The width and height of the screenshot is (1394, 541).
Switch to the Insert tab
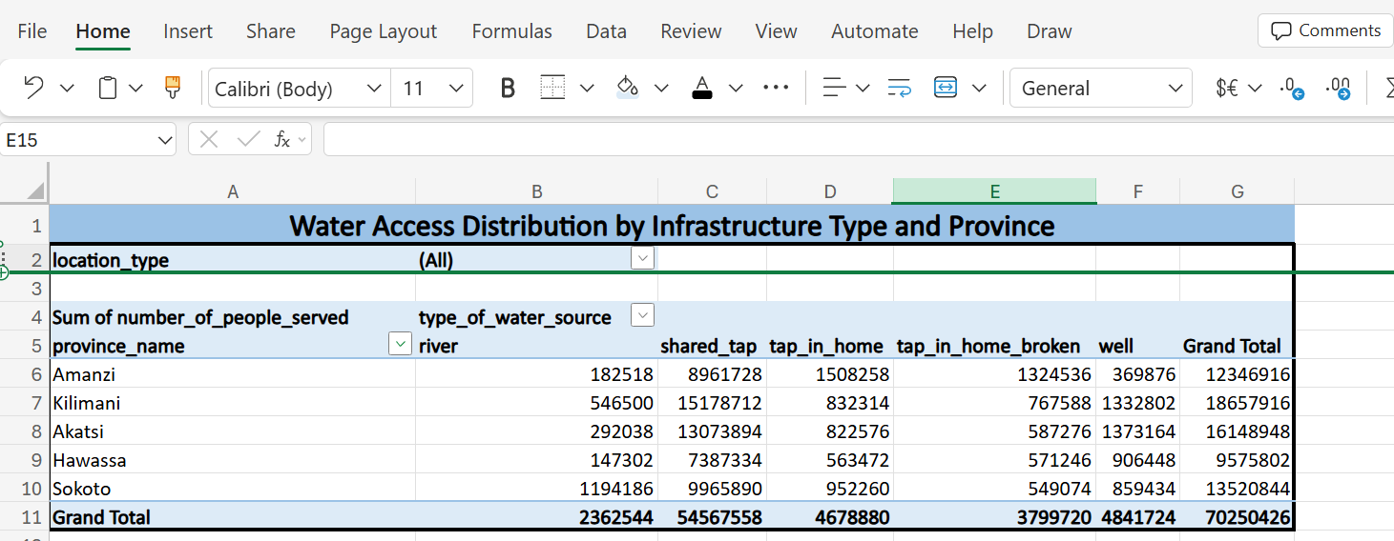pyautogui.click(x=188, y=31)
